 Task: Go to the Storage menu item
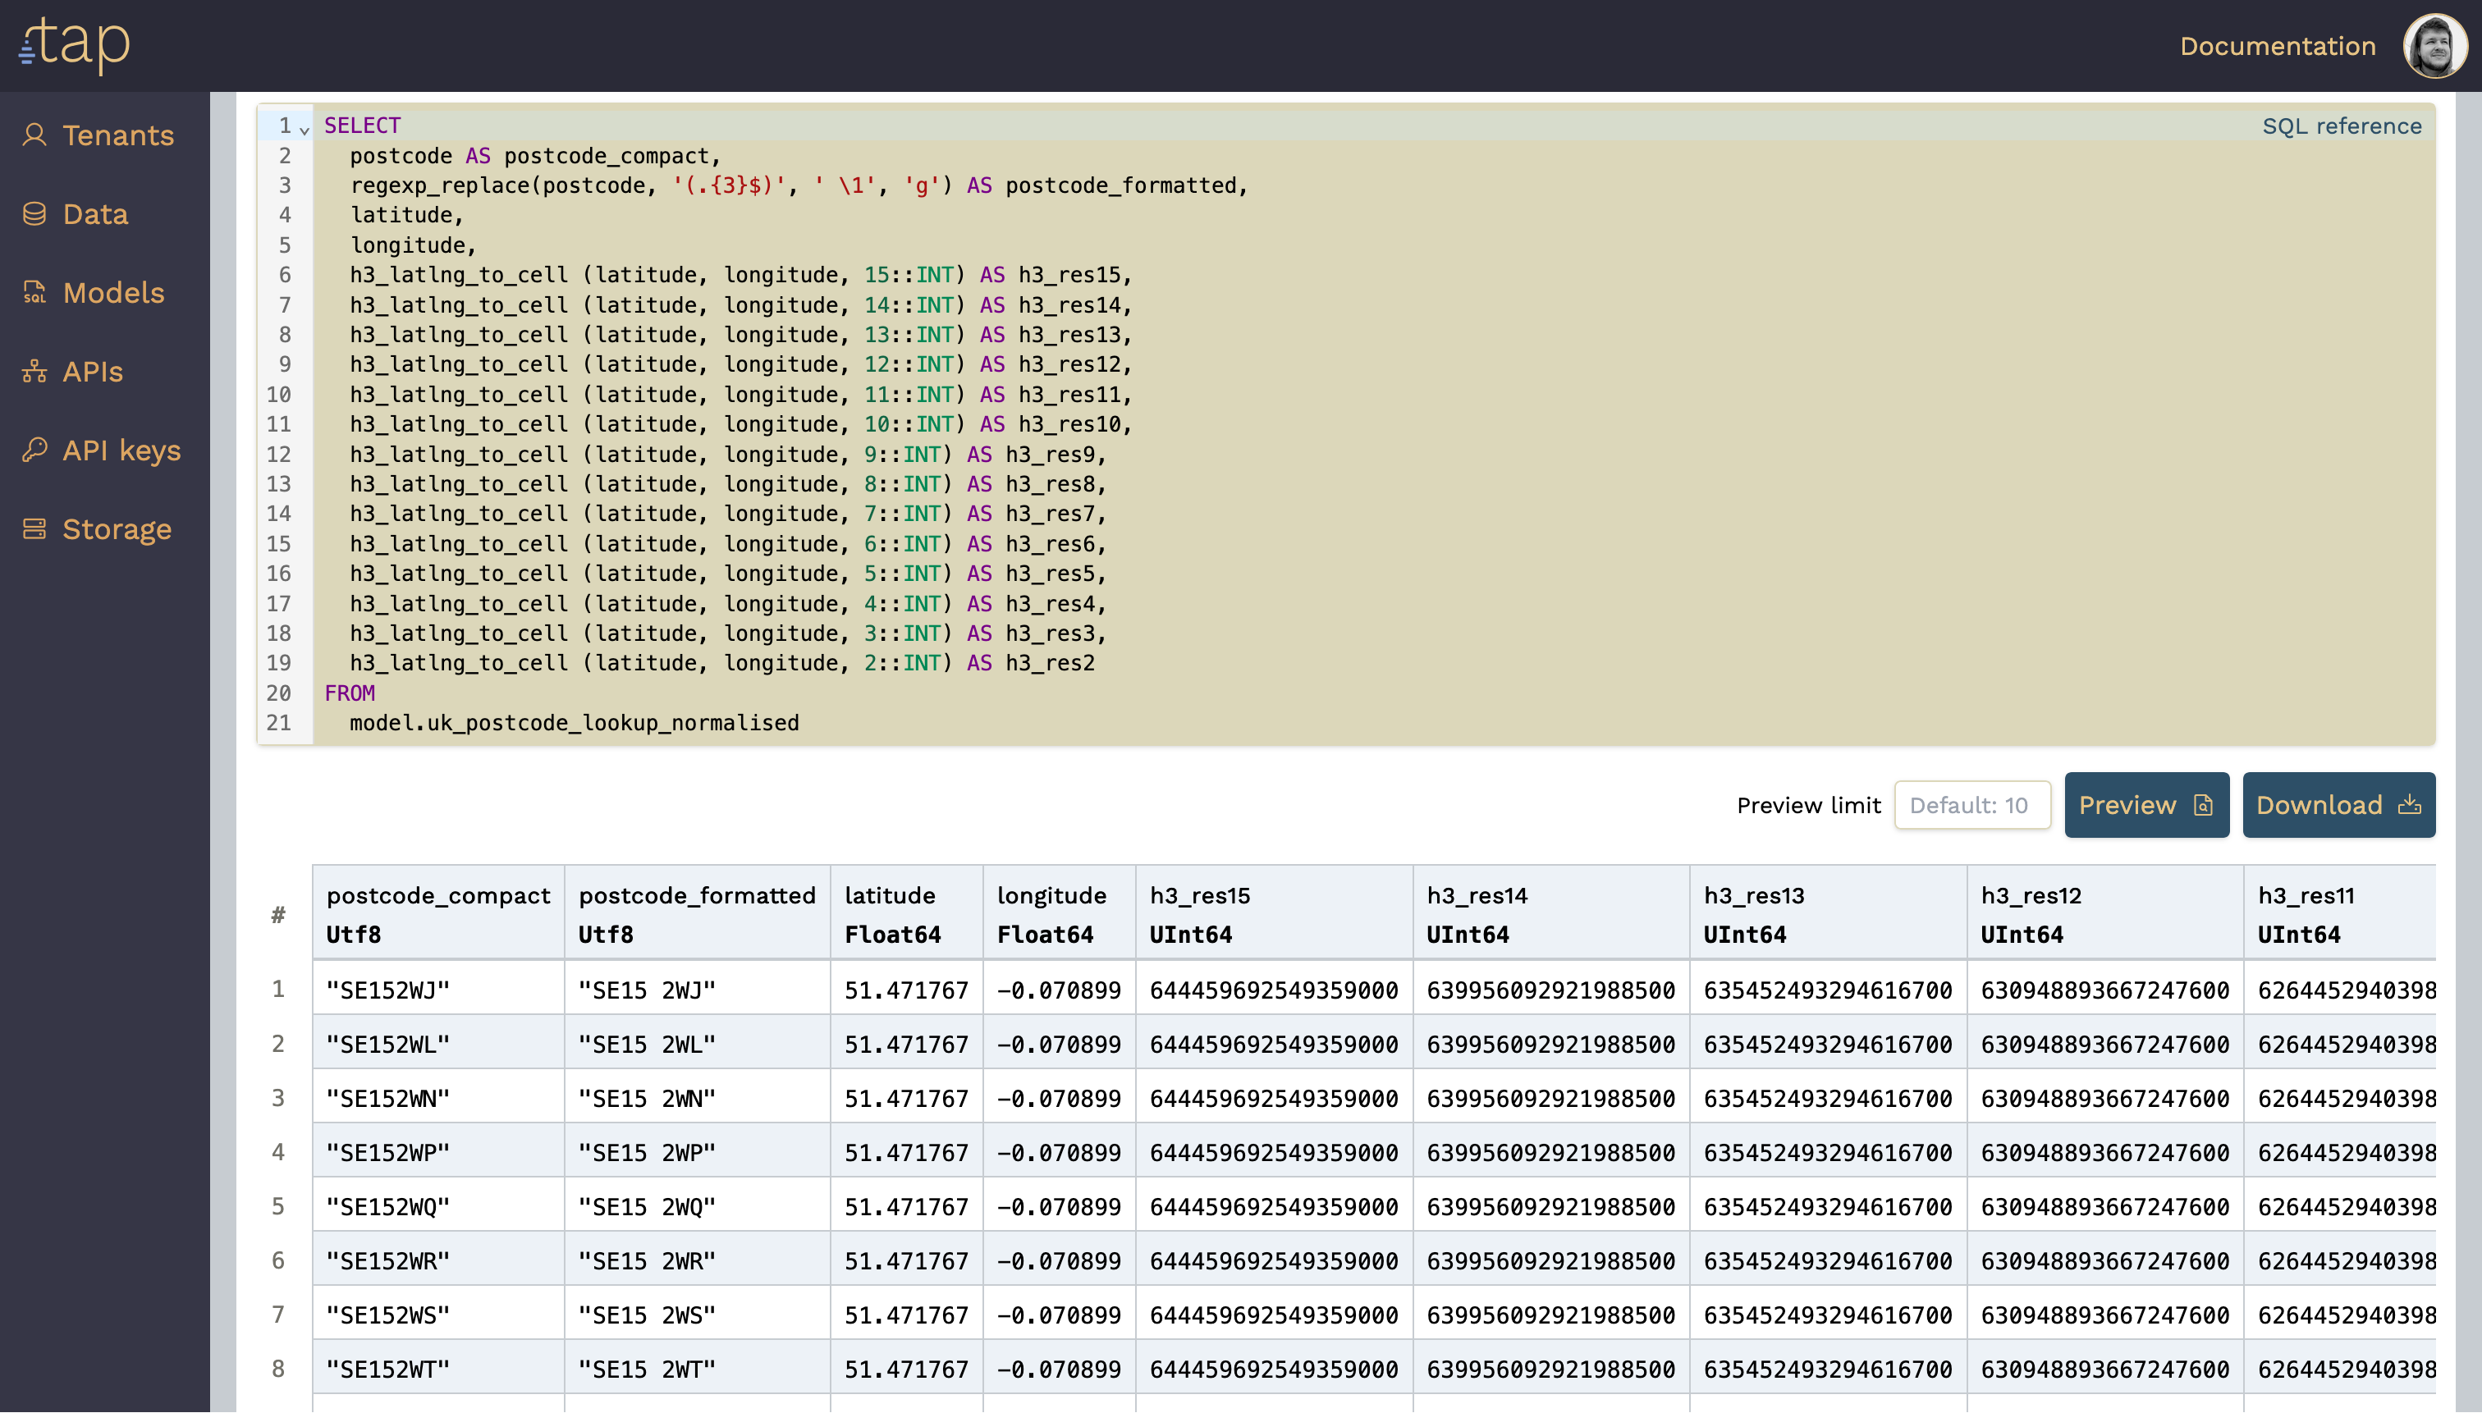(x=117, y=529)
